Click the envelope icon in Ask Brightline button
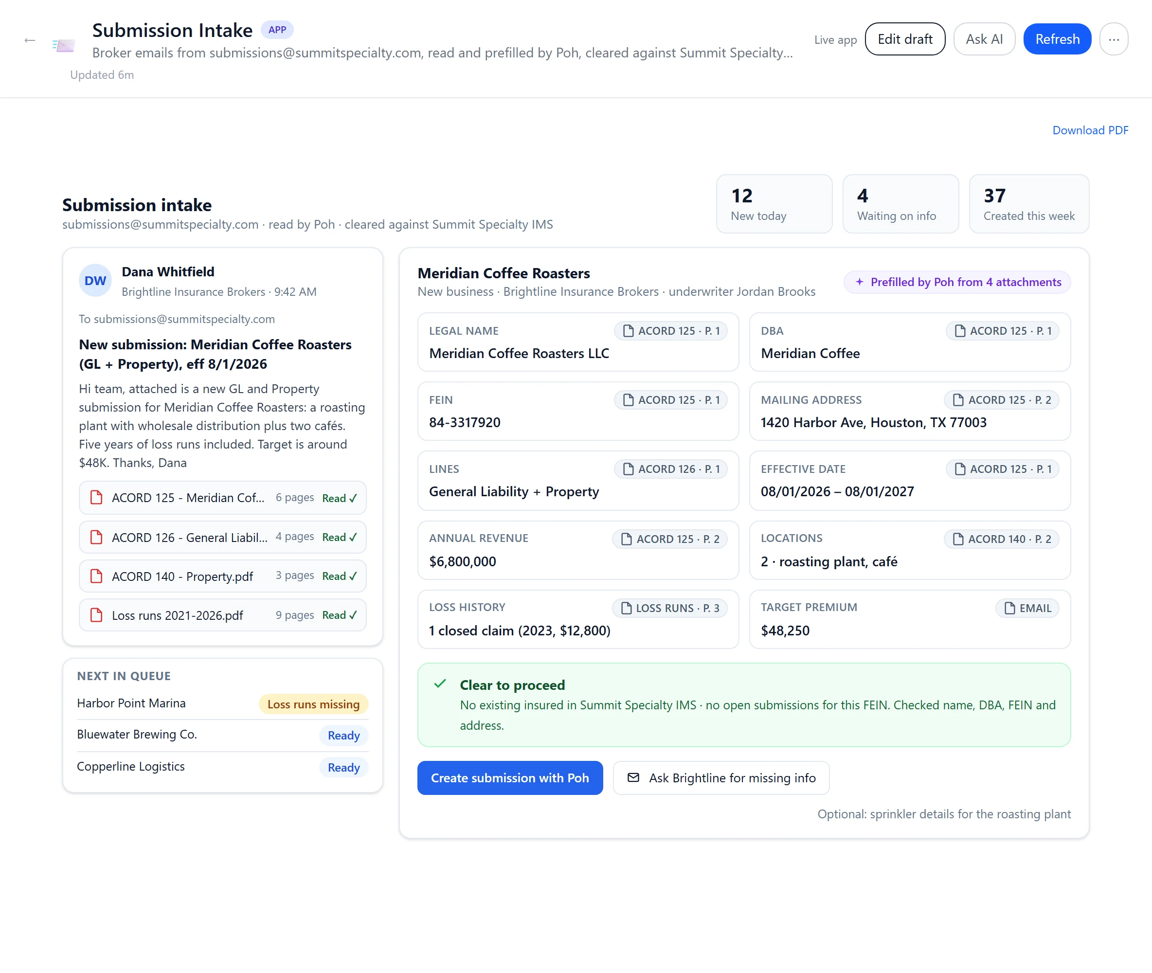 pos(633,778)
